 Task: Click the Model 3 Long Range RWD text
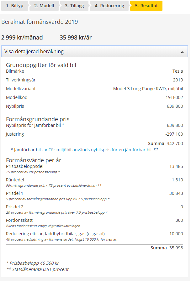tap(148, 89)
